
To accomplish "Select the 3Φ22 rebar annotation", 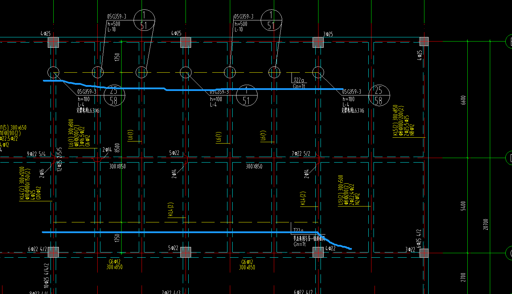I will [x=410, y=249].
